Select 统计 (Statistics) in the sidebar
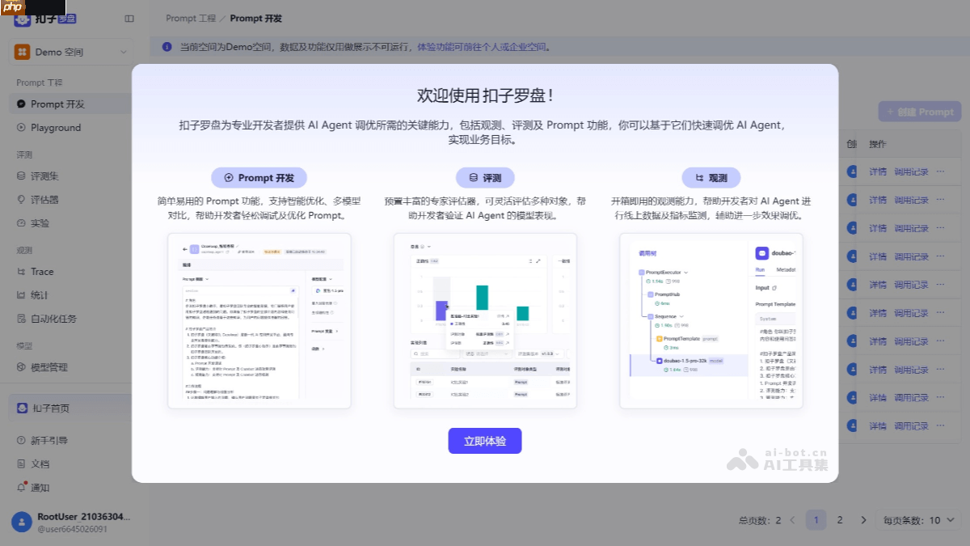 [x=42, y=294]
